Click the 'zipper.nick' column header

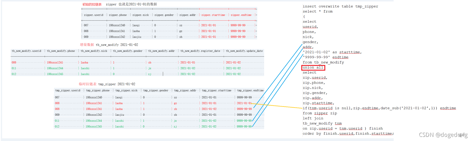pyautogui.click(x=141, y=15)
